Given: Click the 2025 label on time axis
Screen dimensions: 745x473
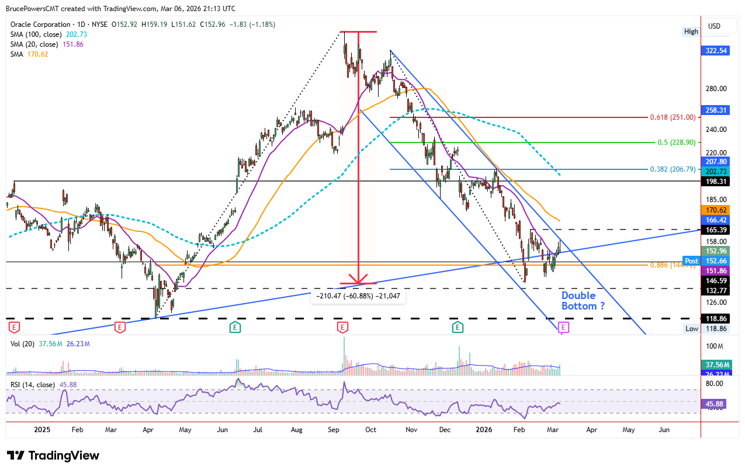Looking at the screenshot, I should click(x=43, y=430).
